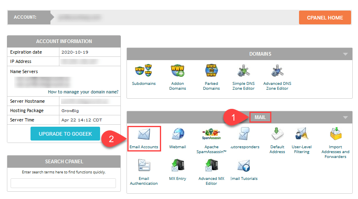Click the 'Name Servers' label

24,71
